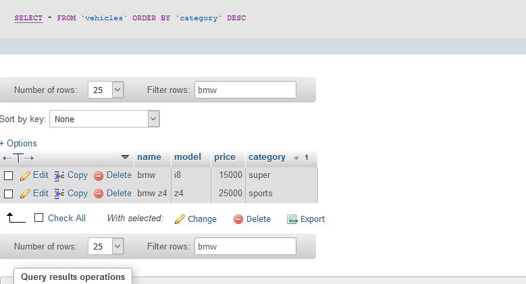The width and height of the screenshot is (526, 284).
Task: Select the name cell bmw z4
Action: [152, 194]
